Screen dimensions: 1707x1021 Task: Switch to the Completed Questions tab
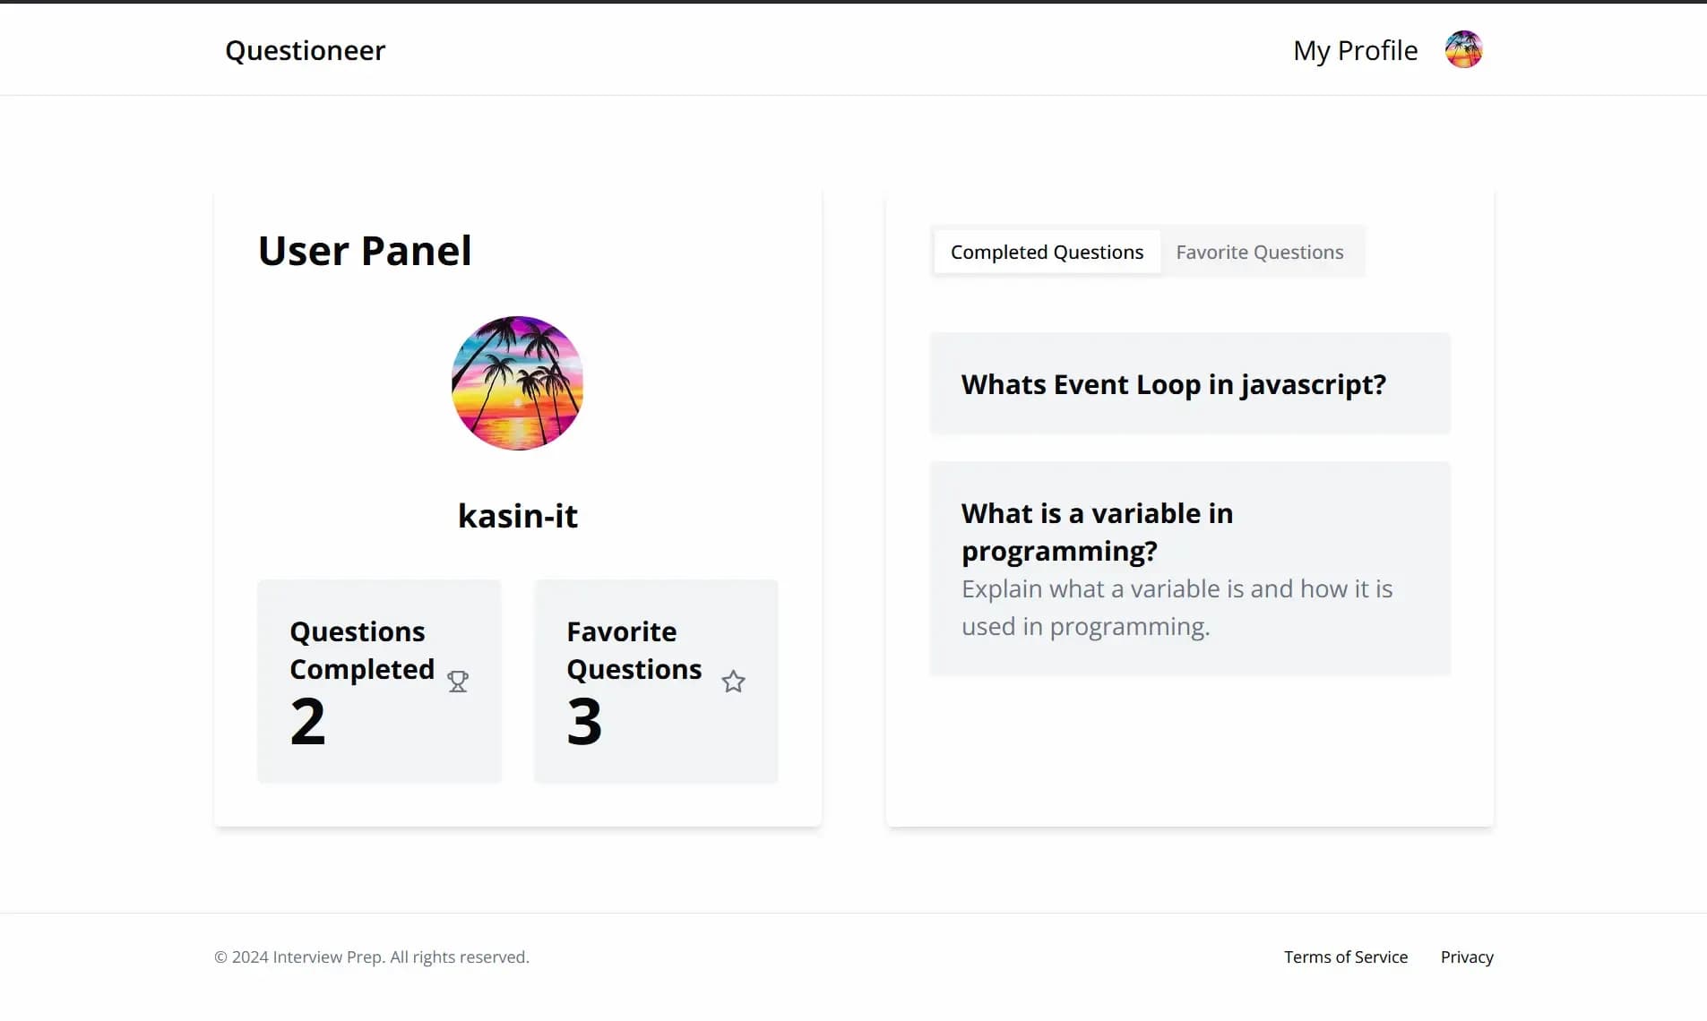(x=1046, y=252)
